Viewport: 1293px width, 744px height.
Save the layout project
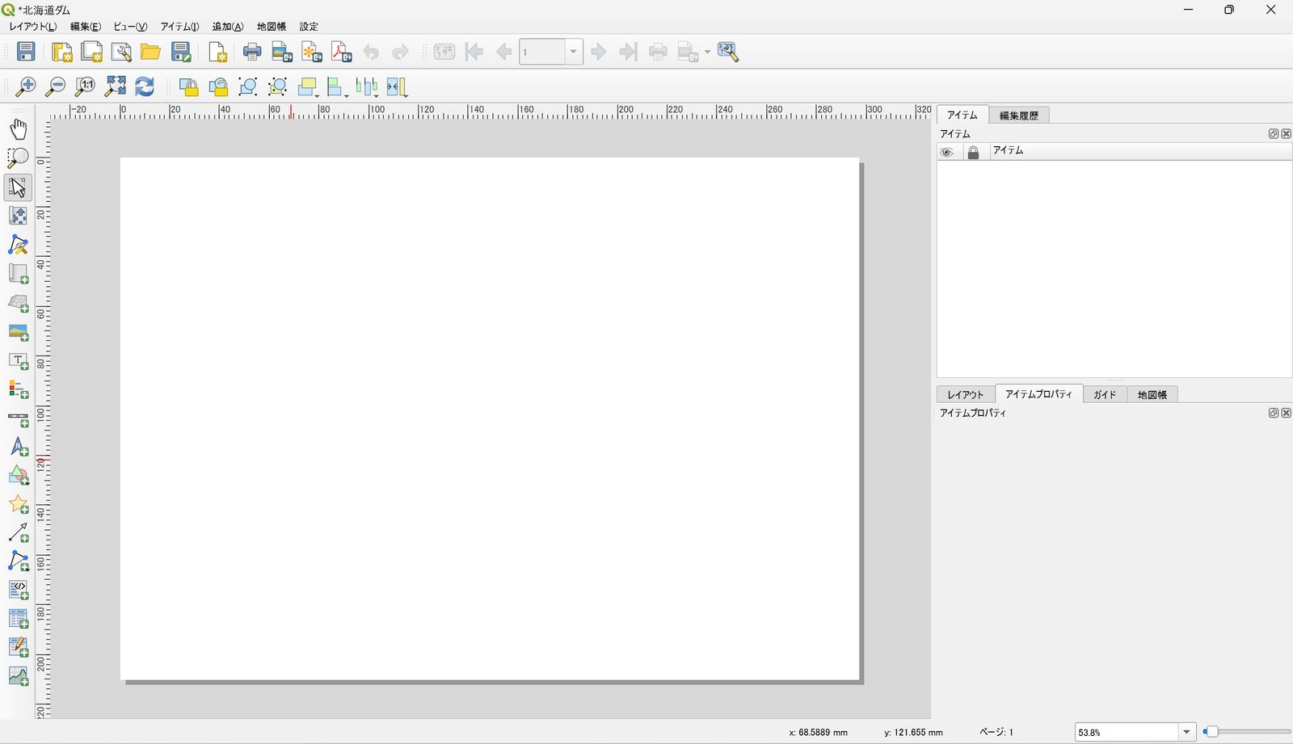[26, 52]
